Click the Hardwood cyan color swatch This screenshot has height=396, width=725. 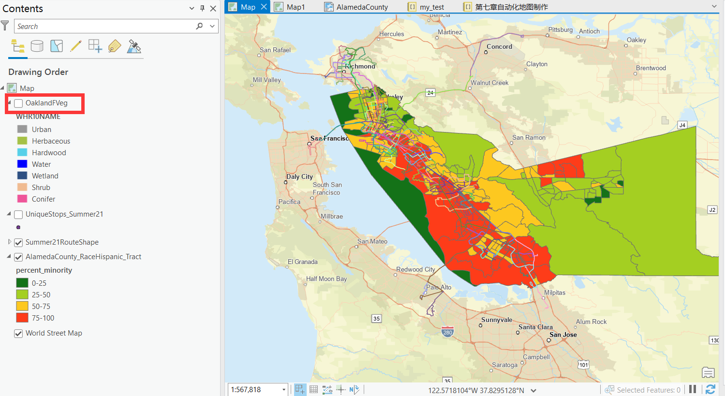[x=22, y=152]
